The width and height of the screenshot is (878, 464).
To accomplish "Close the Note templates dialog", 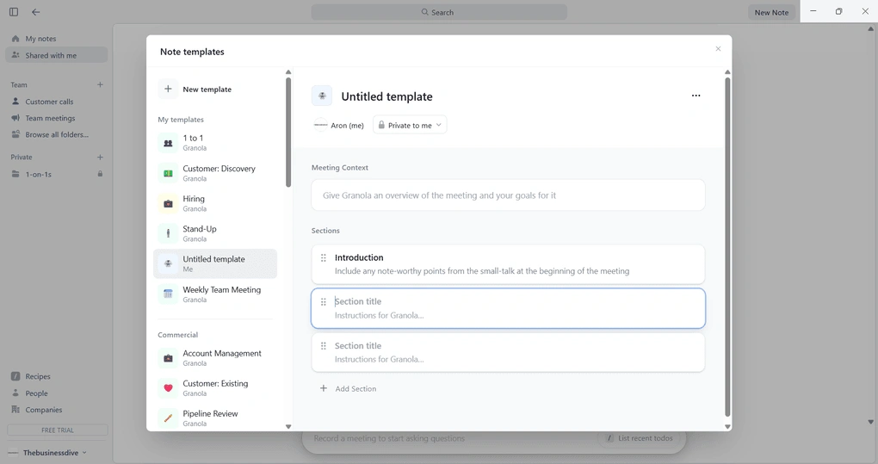I will (x=718, y=49).
